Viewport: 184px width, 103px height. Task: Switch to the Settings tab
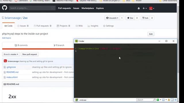coord(108,26)
